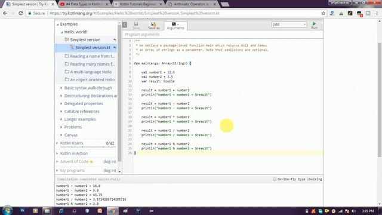This screenshot has height=215, width=382.
Task: Enable On-the-fly type checking
Action: [x=275, y=179]
